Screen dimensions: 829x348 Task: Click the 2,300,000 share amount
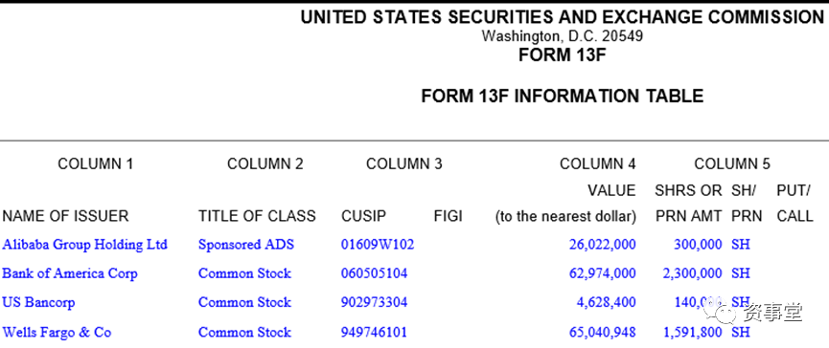tap(692, 273)
